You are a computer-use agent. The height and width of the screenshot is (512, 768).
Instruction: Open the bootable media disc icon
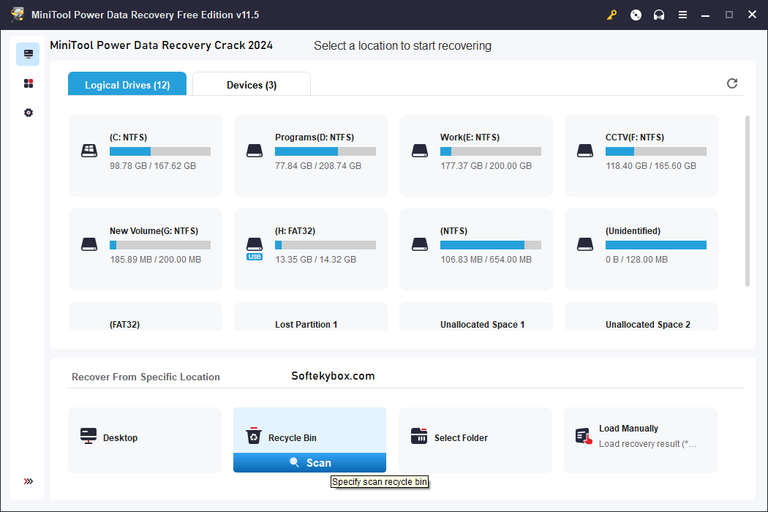pos(635,14)
